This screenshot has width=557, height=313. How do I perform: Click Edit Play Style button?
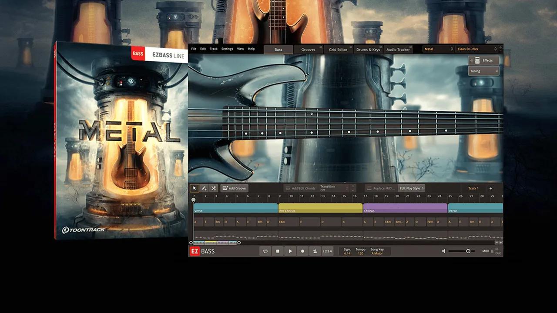click(x=411, y=188)
